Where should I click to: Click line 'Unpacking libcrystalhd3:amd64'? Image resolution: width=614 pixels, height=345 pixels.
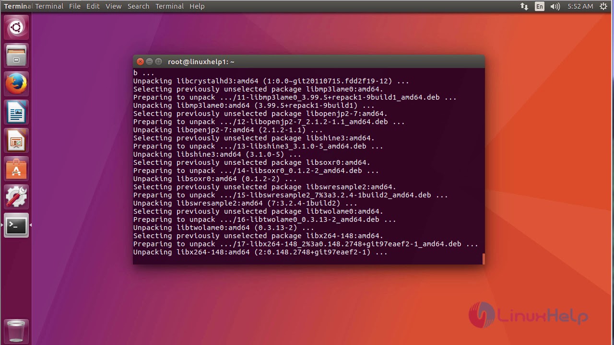[271, 81]
